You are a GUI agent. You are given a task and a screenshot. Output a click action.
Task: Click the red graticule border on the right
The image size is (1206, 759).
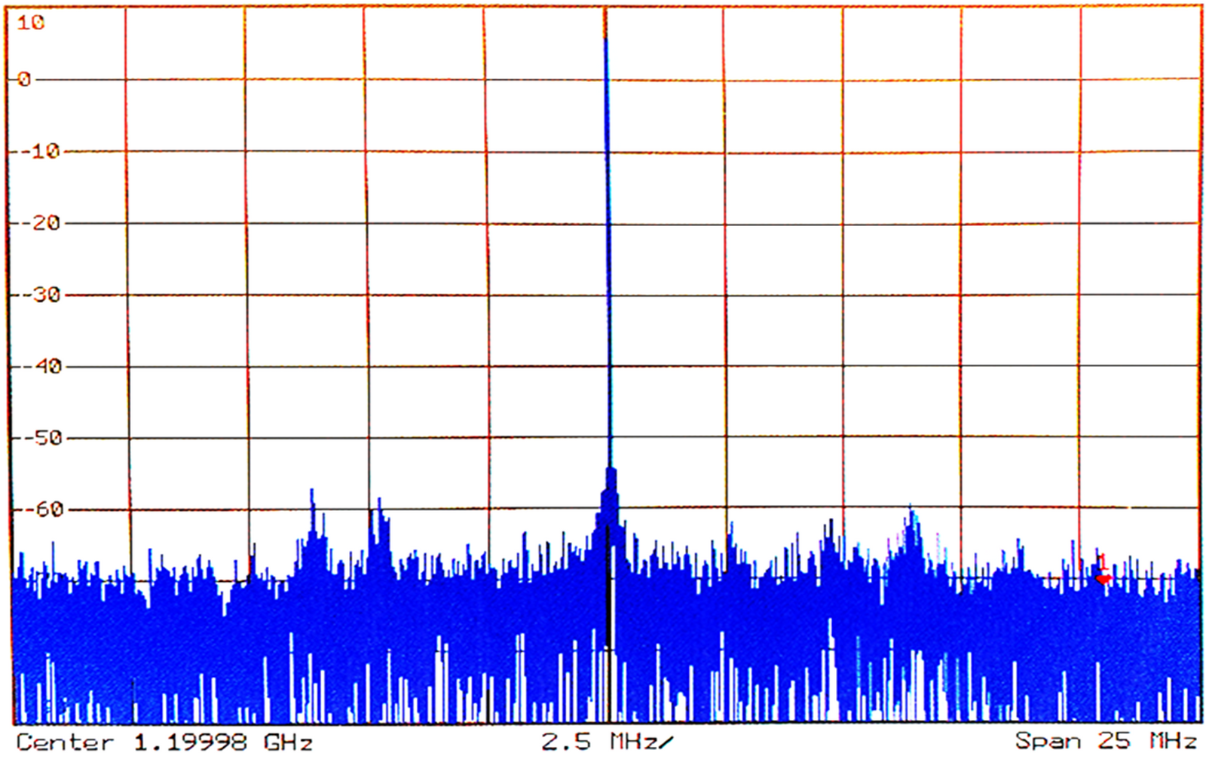coord(1200,301)
